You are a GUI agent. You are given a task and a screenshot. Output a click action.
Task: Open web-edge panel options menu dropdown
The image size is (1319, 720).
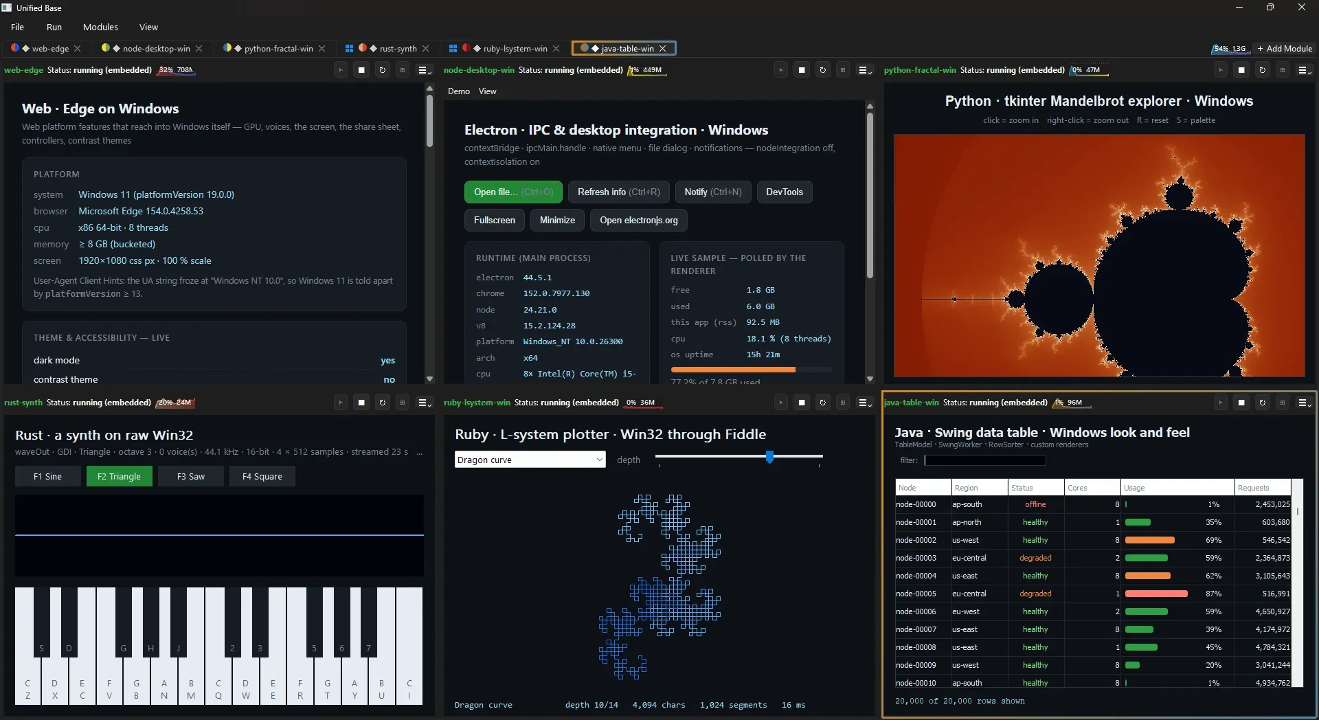(425, 70)
